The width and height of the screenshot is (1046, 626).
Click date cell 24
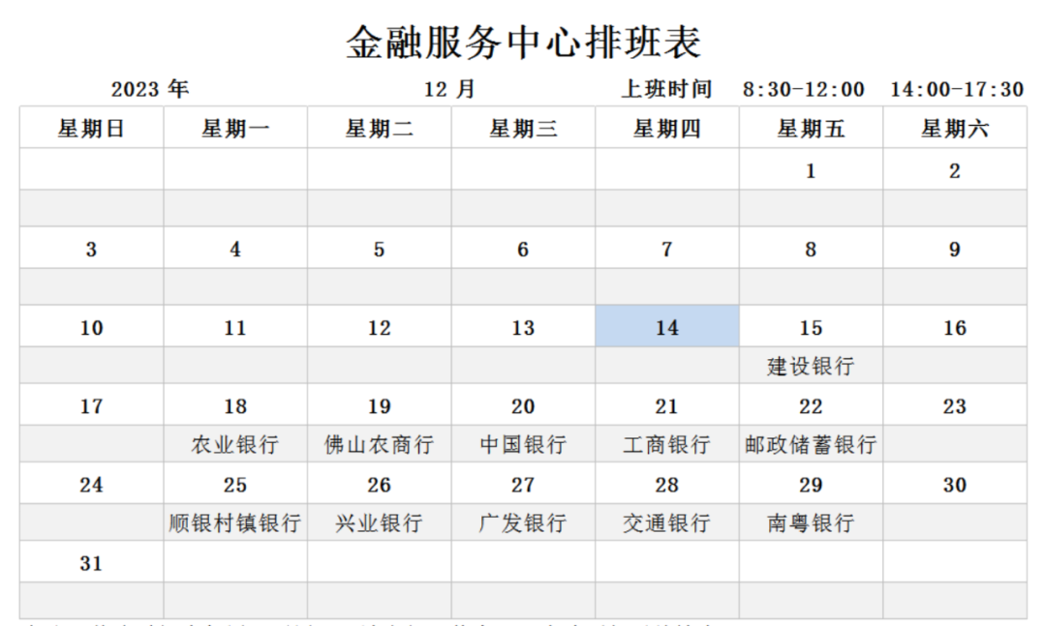(91, 484)
